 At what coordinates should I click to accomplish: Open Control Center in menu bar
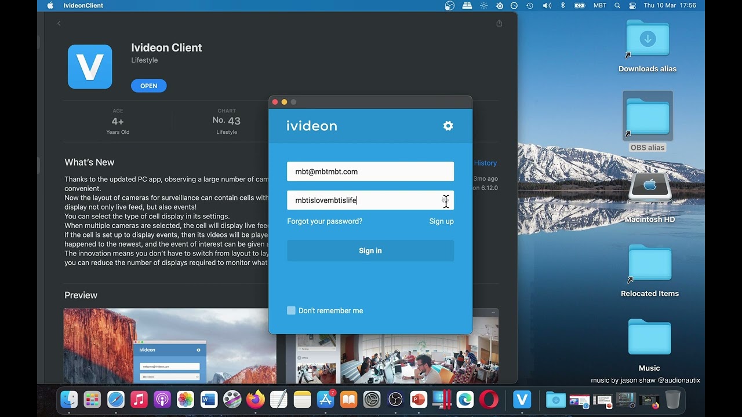point(632,5)
